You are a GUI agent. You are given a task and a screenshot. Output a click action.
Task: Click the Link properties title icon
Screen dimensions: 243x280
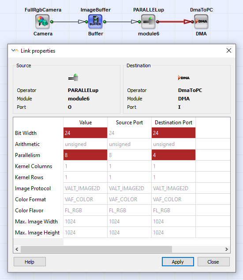(15, 51)
